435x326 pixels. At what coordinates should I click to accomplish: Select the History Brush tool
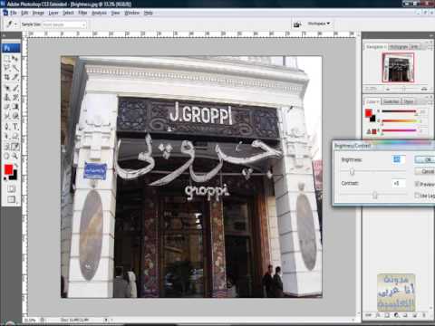tap(15, 97)
